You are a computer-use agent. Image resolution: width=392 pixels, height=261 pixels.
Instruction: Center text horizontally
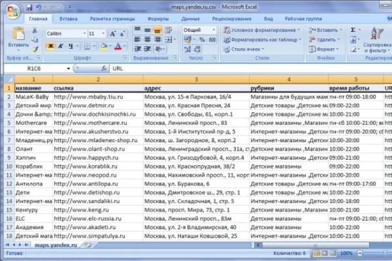coord(147,39)
